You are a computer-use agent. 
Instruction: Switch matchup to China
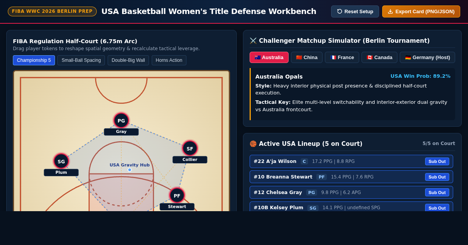[307, 58]
